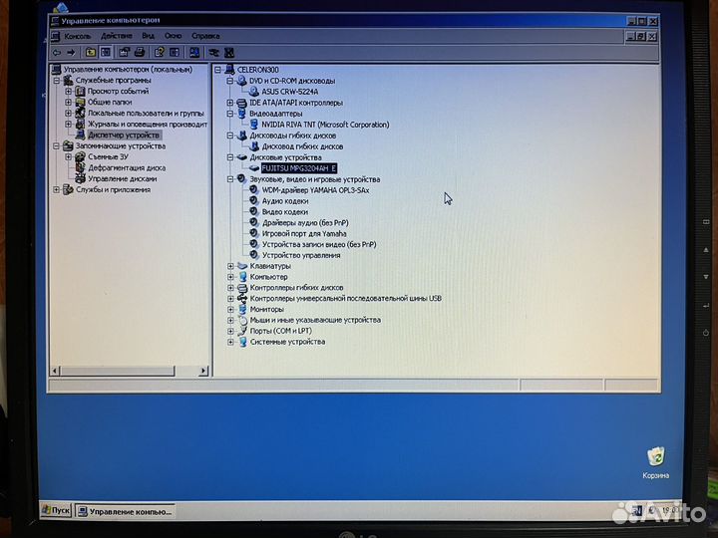The height and width of the screenshot is (538, 718).
Task: Click the USB controllers category icon
Action: [x=242, y=298]
